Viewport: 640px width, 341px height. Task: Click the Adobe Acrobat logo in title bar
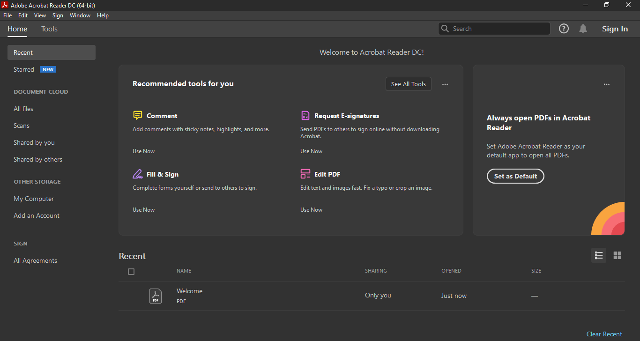[5, 5]
